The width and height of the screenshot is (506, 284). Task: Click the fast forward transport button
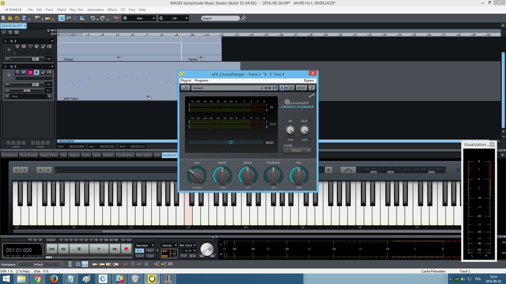tap(114, 249)
